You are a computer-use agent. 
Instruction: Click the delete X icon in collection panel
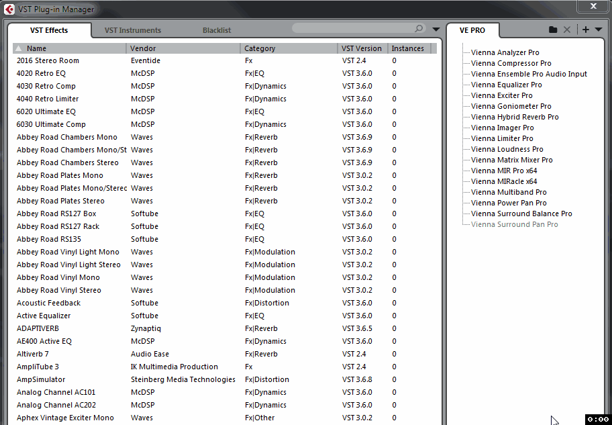[567, 30]
